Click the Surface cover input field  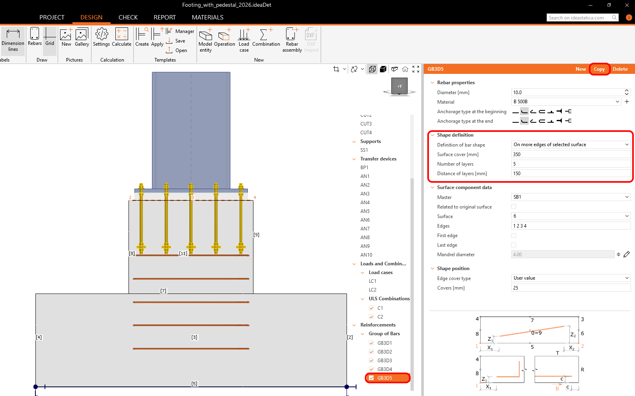tap(571, 155)
